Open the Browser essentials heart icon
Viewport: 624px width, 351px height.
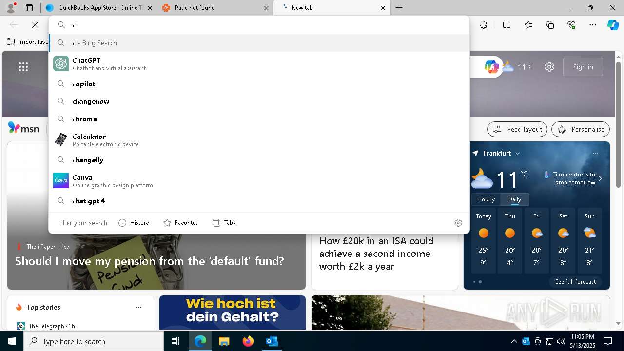click(x=571, y=25)
